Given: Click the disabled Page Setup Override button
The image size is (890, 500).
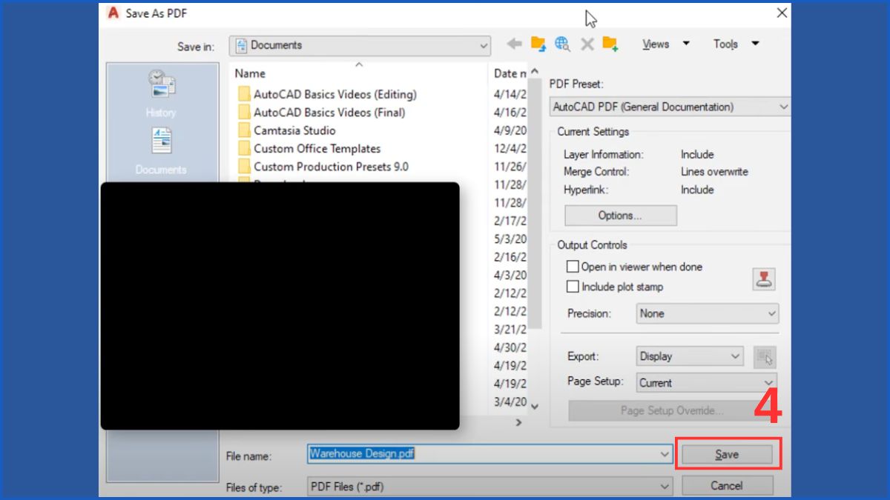Looking at the screenshot, I should pos(671,410).
